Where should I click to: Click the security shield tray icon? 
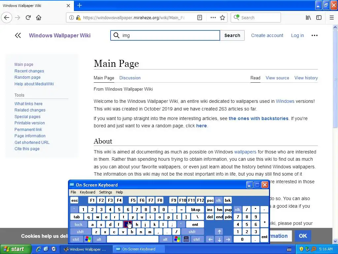[301, 249]
